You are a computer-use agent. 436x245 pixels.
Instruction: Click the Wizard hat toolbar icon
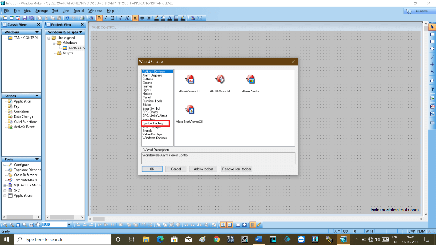pos(193,18)
